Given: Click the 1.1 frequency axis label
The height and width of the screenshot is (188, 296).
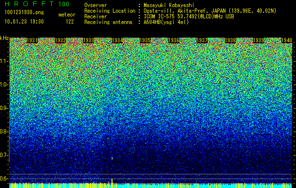Looking at the screenshot, I should click(x=4, y=62).
